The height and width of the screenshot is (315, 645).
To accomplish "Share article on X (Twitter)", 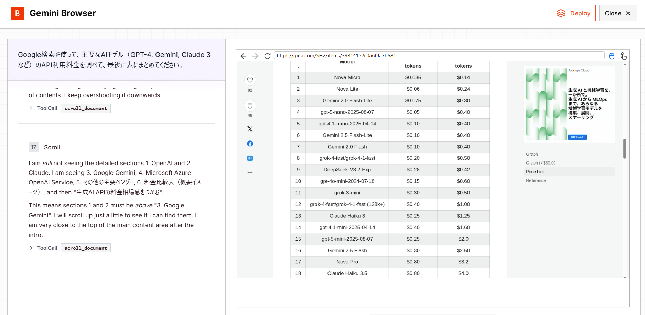I will pyautogui.click(x=250, y=129).
